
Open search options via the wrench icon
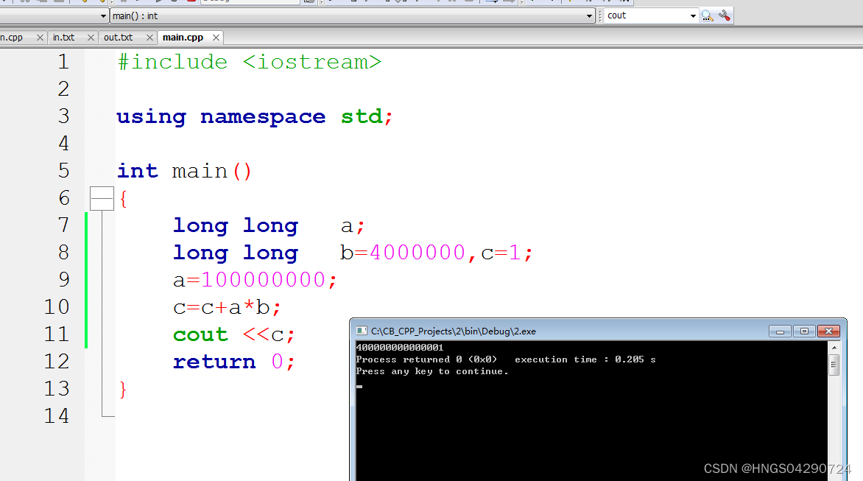[x=724, y=15]
